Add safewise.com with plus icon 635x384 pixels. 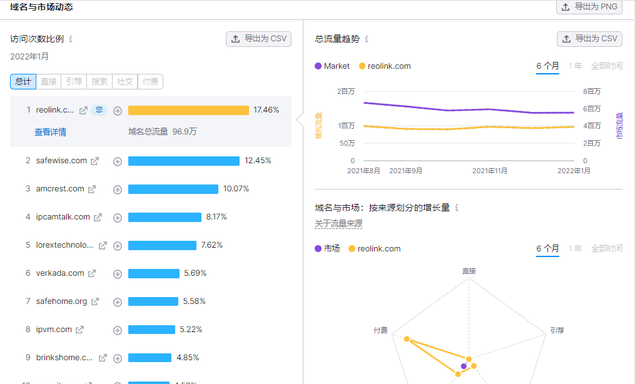point(118,161)
